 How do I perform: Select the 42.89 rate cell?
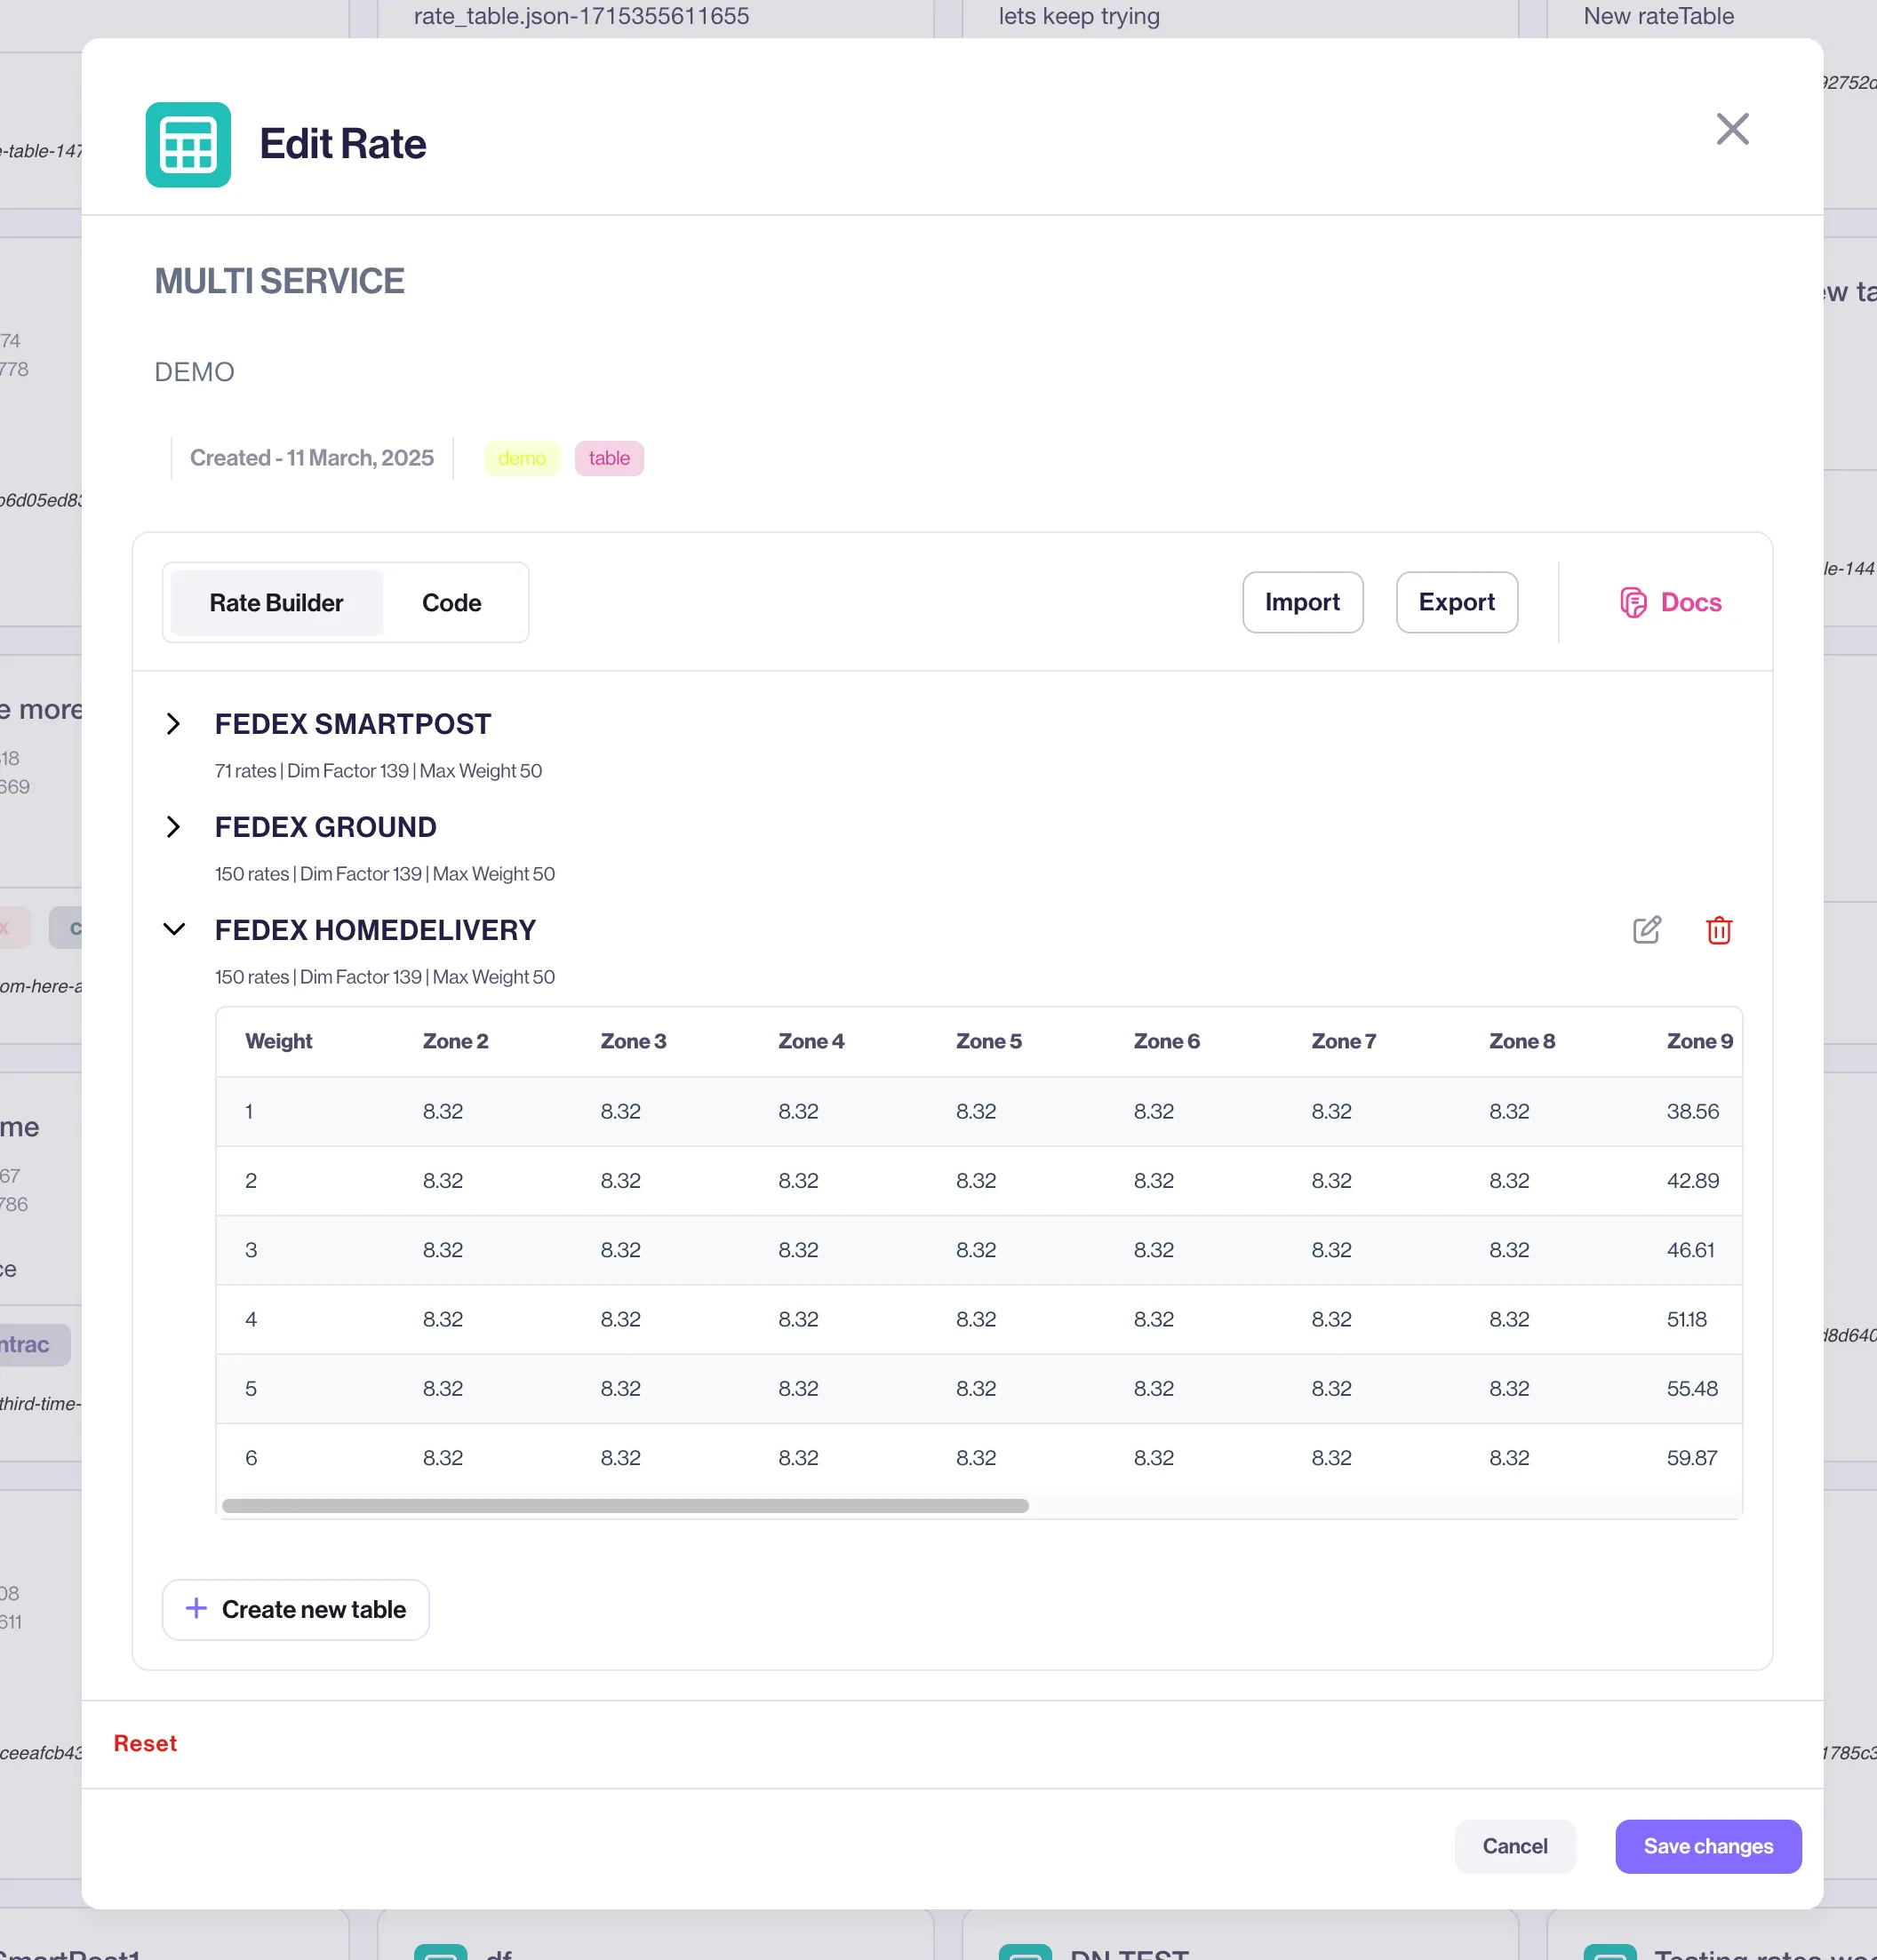point(1693,1180)
